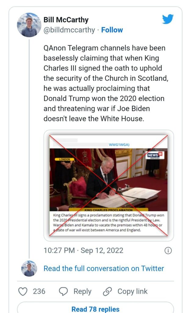The height and width of the screenshot is (313, 191).
Task: Open the crossed-out King Charles image
Action: click(109, 186)
